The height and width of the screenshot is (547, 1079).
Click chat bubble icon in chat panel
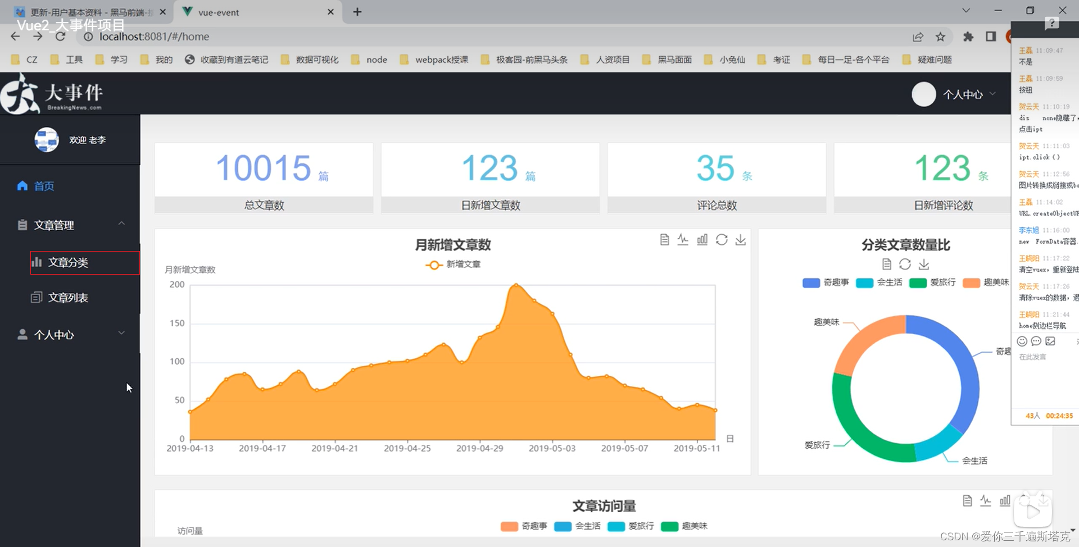1036,341
